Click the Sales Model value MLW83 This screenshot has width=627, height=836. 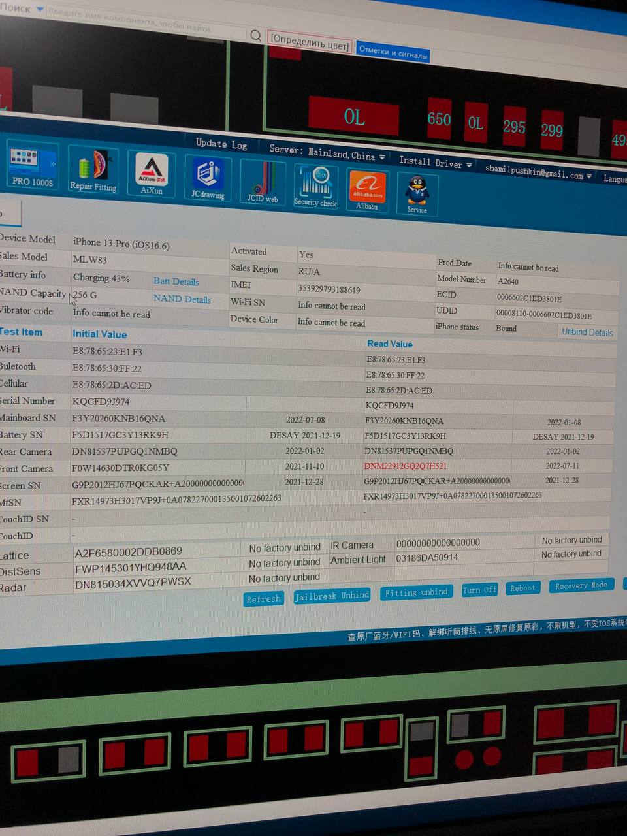tap(90, 260)
